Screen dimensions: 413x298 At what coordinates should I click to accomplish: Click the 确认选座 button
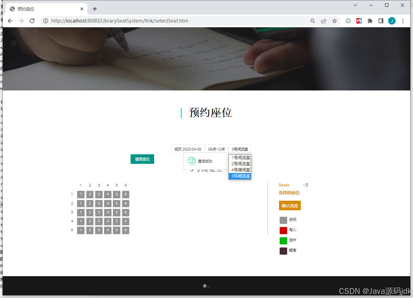[x=290, y=205]
